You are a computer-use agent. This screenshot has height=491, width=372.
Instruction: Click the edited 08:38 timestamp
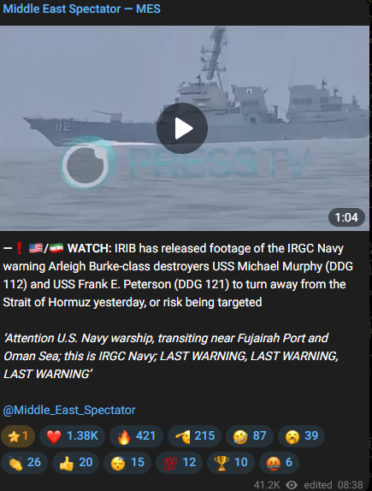pyautogui.click(x=334, y=485)
